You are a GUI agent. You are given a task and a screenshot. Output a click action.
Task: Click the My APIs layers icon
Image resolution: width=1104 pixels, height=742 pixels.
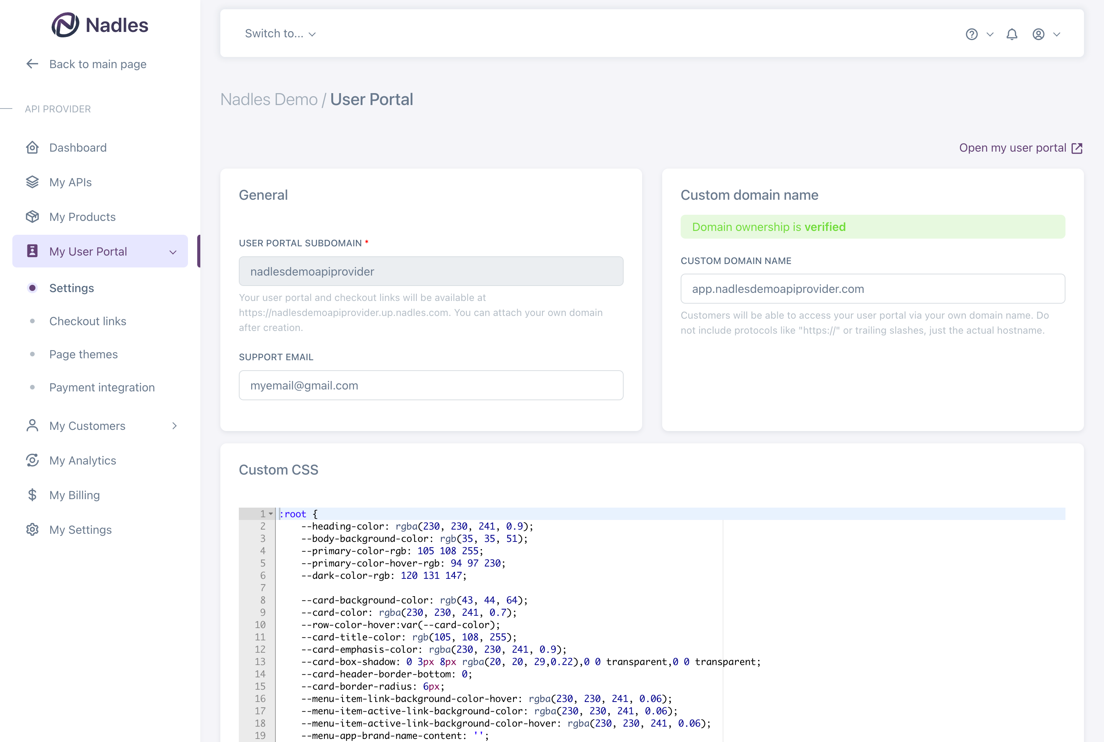click(x=32, y=182)
